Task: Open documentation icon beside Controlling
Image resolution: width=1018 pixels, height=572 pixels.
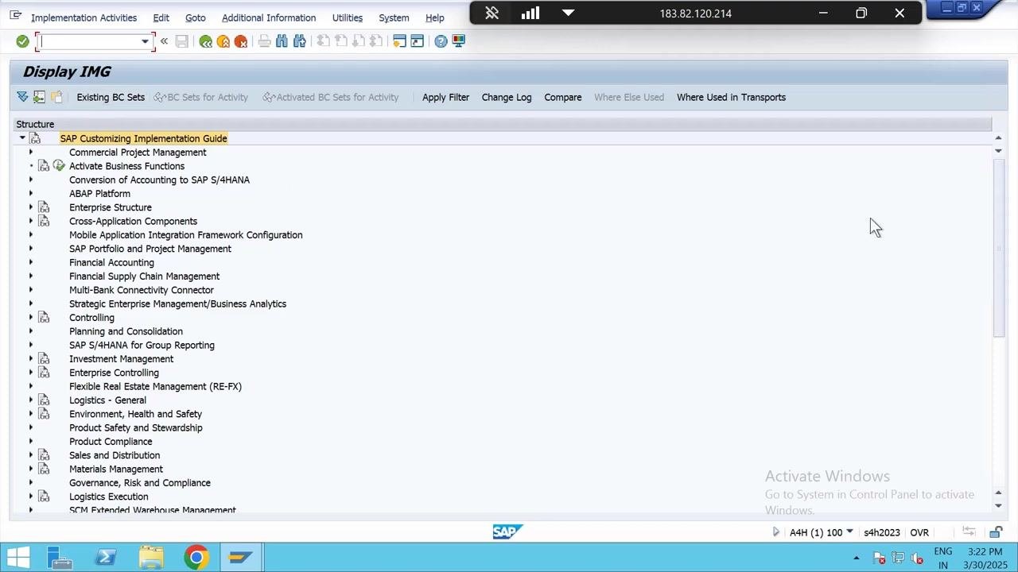Action: [45, 318]
